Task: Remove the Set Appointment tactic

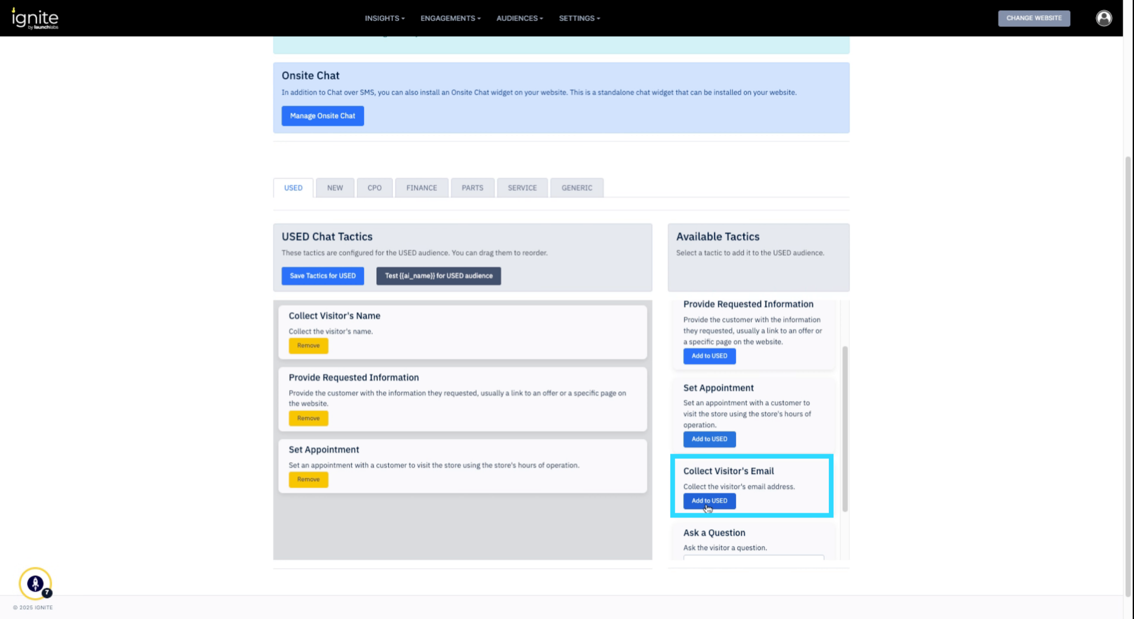Action: (x=308, y=480)
